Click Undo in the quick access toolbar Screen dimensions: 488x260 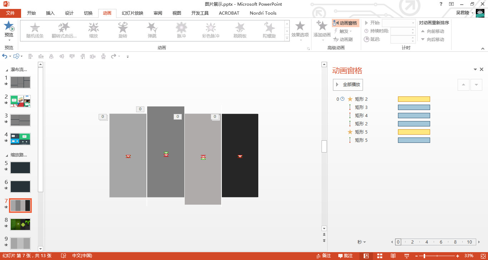click(5, 56)
